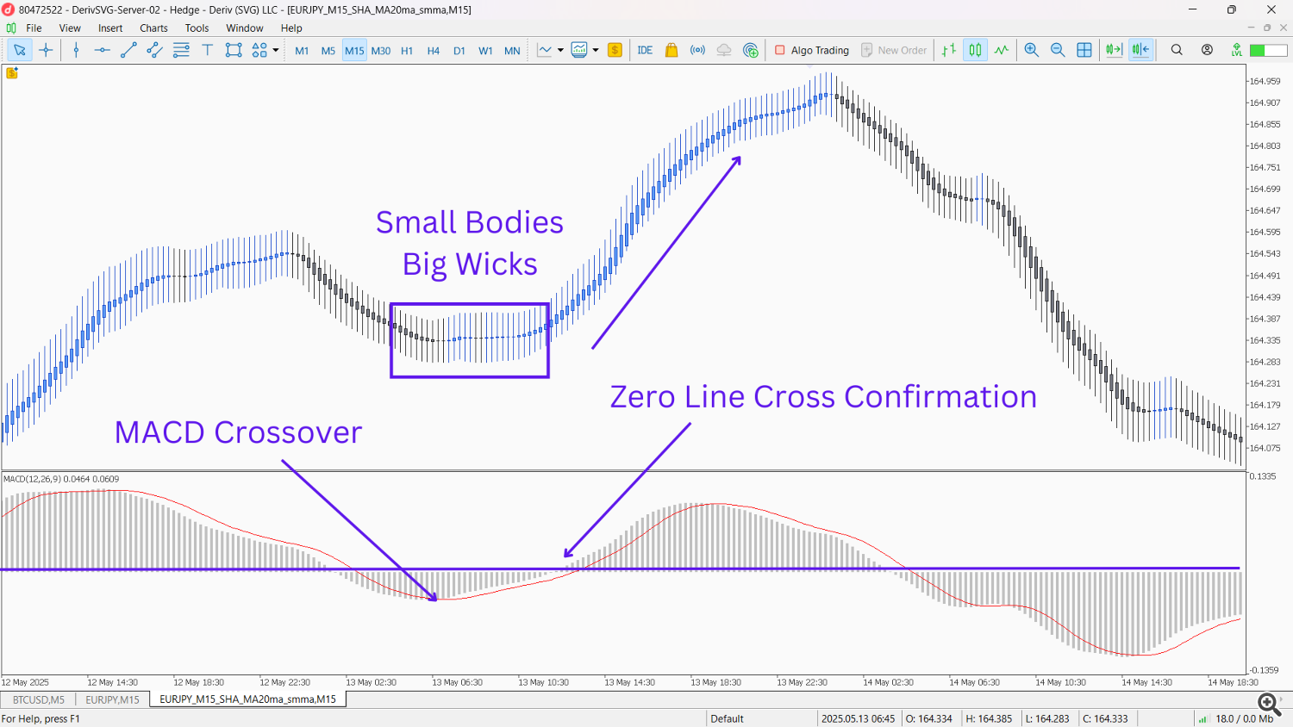Expand the graphical objects shapes dropdown

coord(276,50)
